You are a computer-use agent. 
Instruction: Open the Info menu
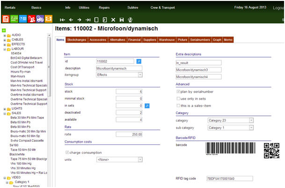pyautogui.click(x=68, y=7)
